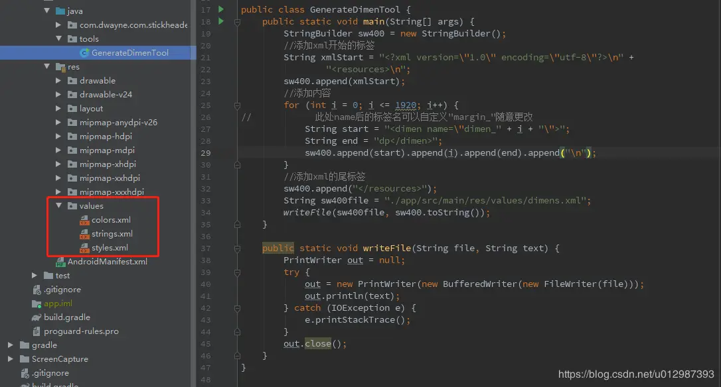Click the res folder icon

click(x=60, y=67)
